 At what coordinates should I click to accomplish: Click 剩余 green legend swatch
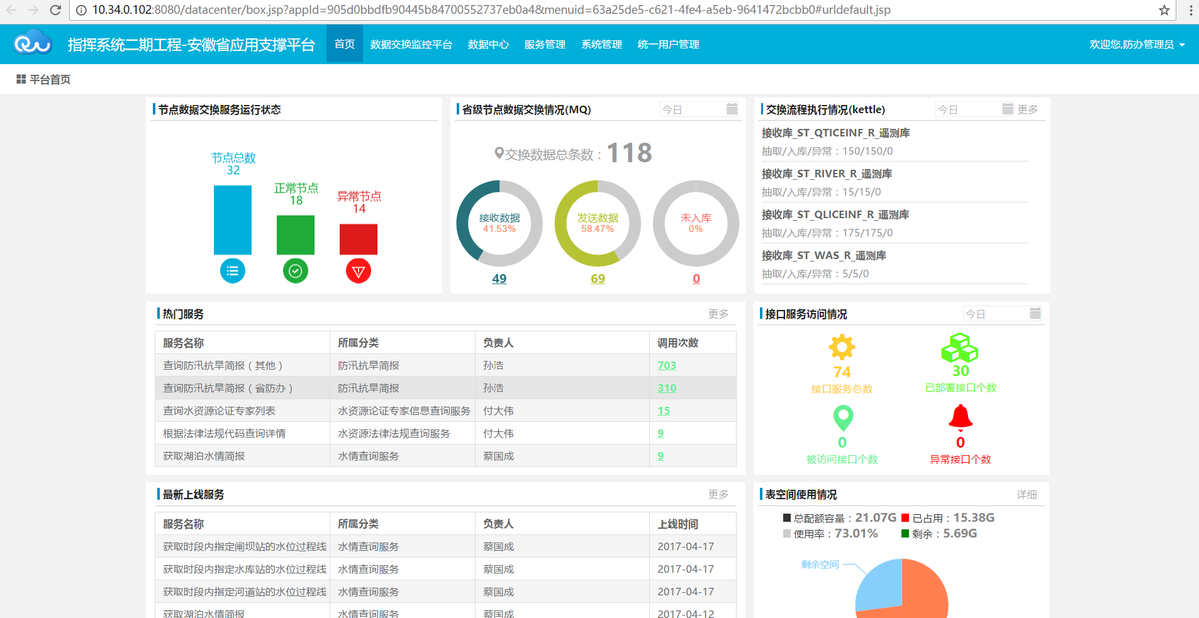pos(905,534)
